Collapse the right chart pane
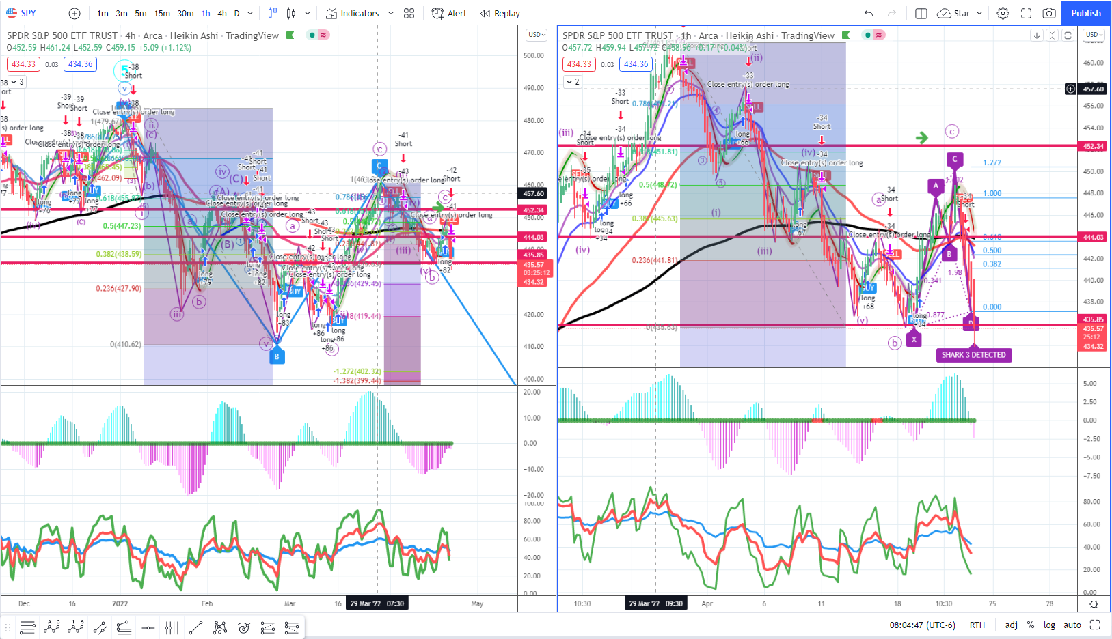 [x=1053, y=35]
